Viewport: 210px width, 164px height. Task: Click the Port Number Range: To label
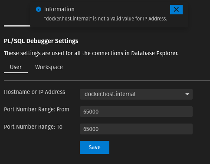[x=33, y=127]
